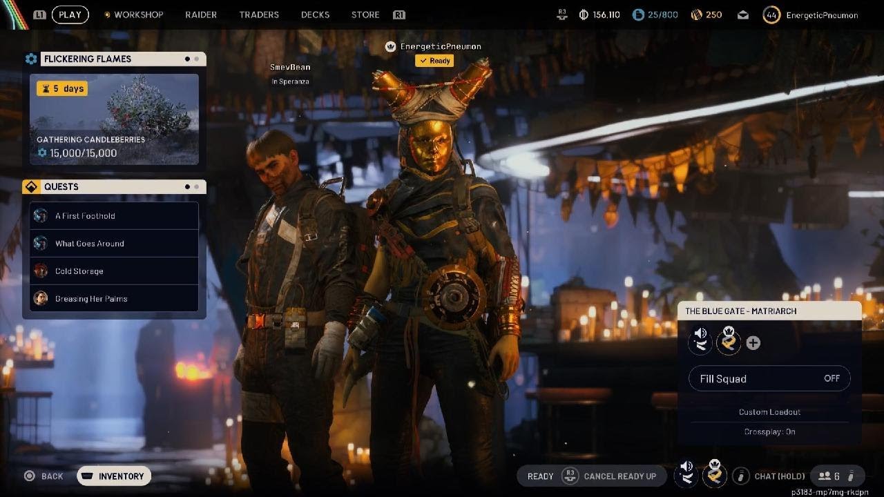Click the Back circle button icon
The width and height of the screenshot is (884, 497).
(x=30, y=476)
